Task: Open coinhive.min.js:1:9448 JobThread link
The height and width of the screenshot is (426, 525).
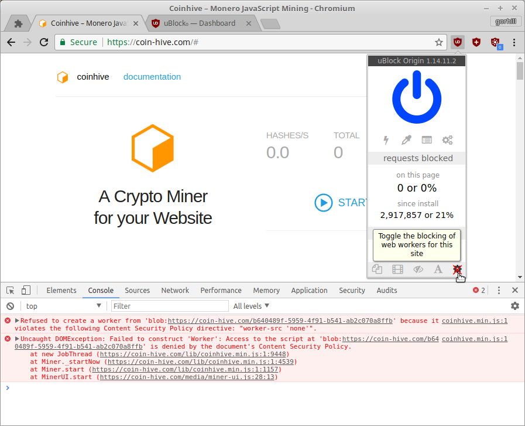Action: coord(193,355)
